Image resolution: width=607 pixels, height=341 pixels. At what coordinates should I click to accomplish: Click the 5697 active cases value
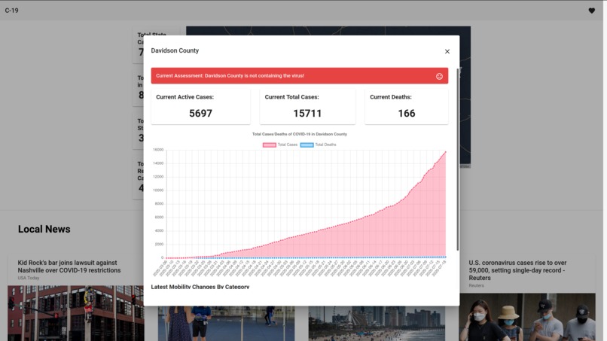200,114
